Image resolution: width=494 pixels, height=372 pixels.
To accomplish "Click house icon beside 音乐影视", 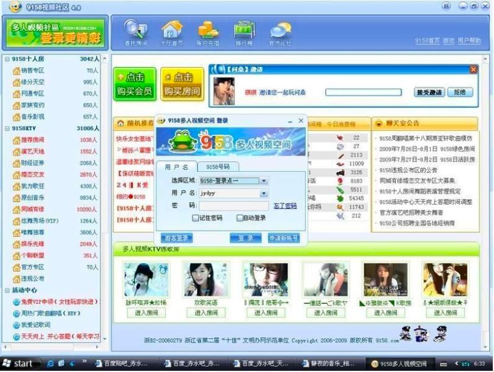I will point(16,117).
